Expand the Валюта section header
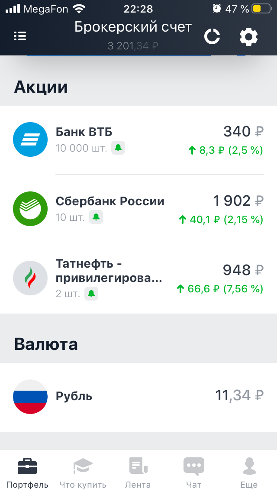This screenshot has width=277, height=492. click(46, 344)
